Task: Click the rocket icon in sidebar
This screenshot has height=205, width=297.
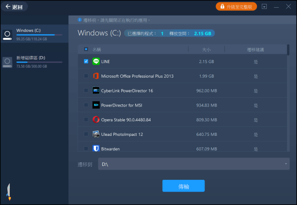Action: click(9, 192)
